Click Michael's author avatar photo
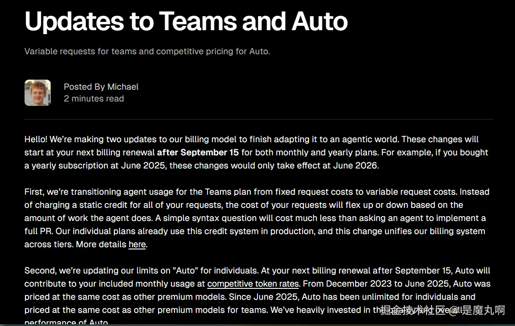The image size is (515, 326). coord(38,93)
